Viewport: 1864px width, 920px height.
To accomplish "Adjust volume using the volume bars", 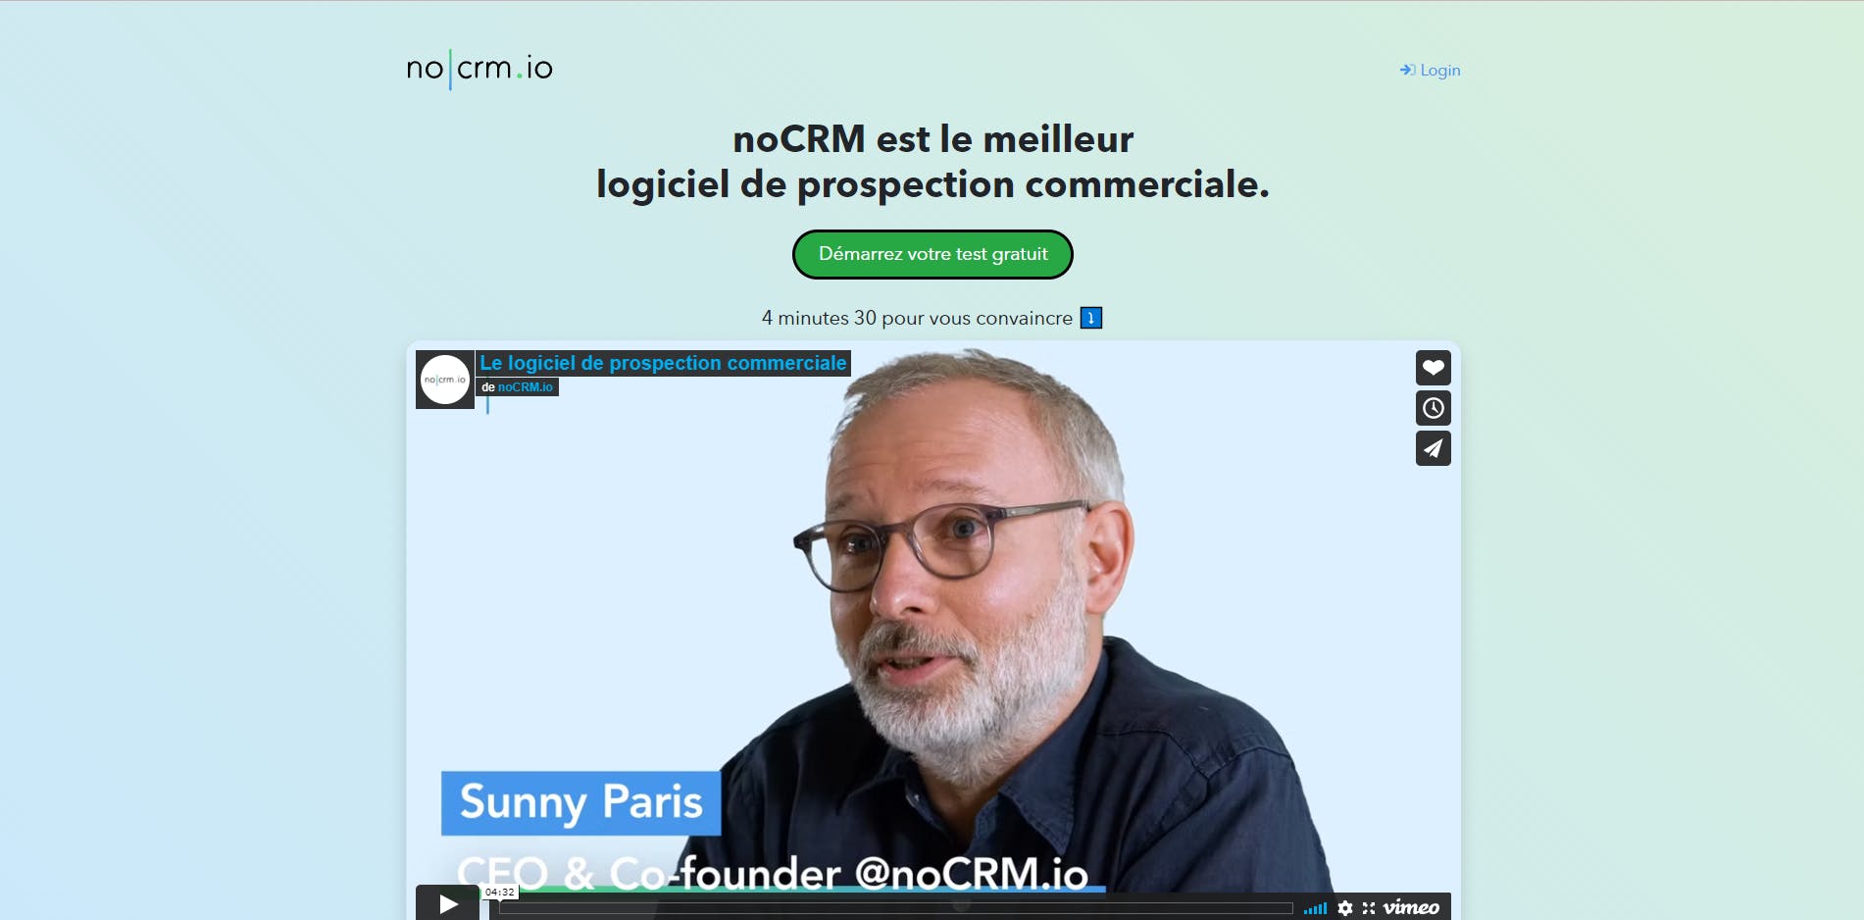I will 1315,909.
